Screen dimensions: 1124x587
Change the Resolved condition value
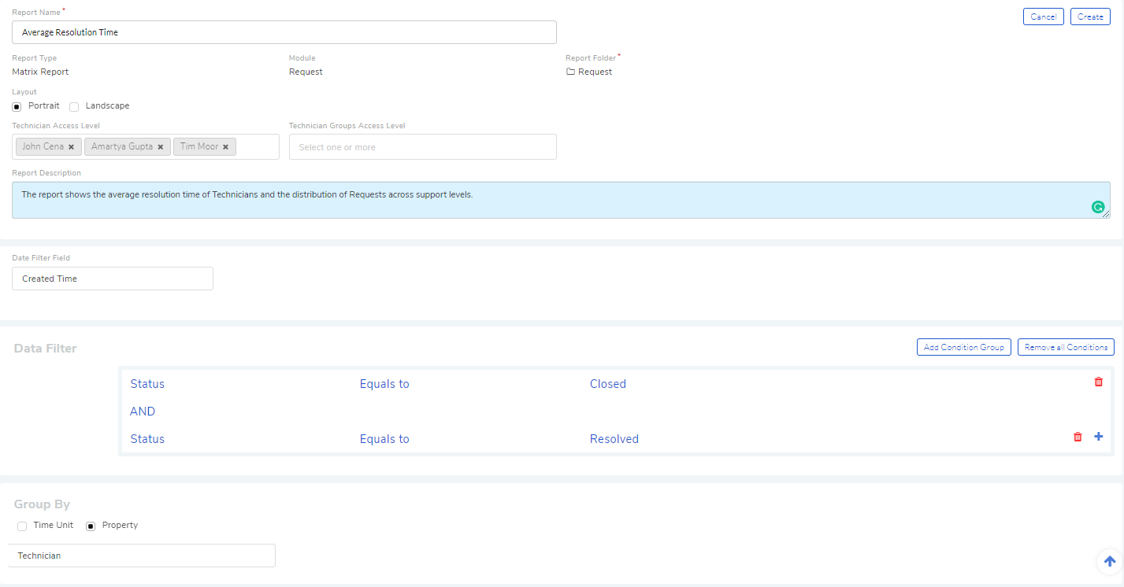(614, 439)
